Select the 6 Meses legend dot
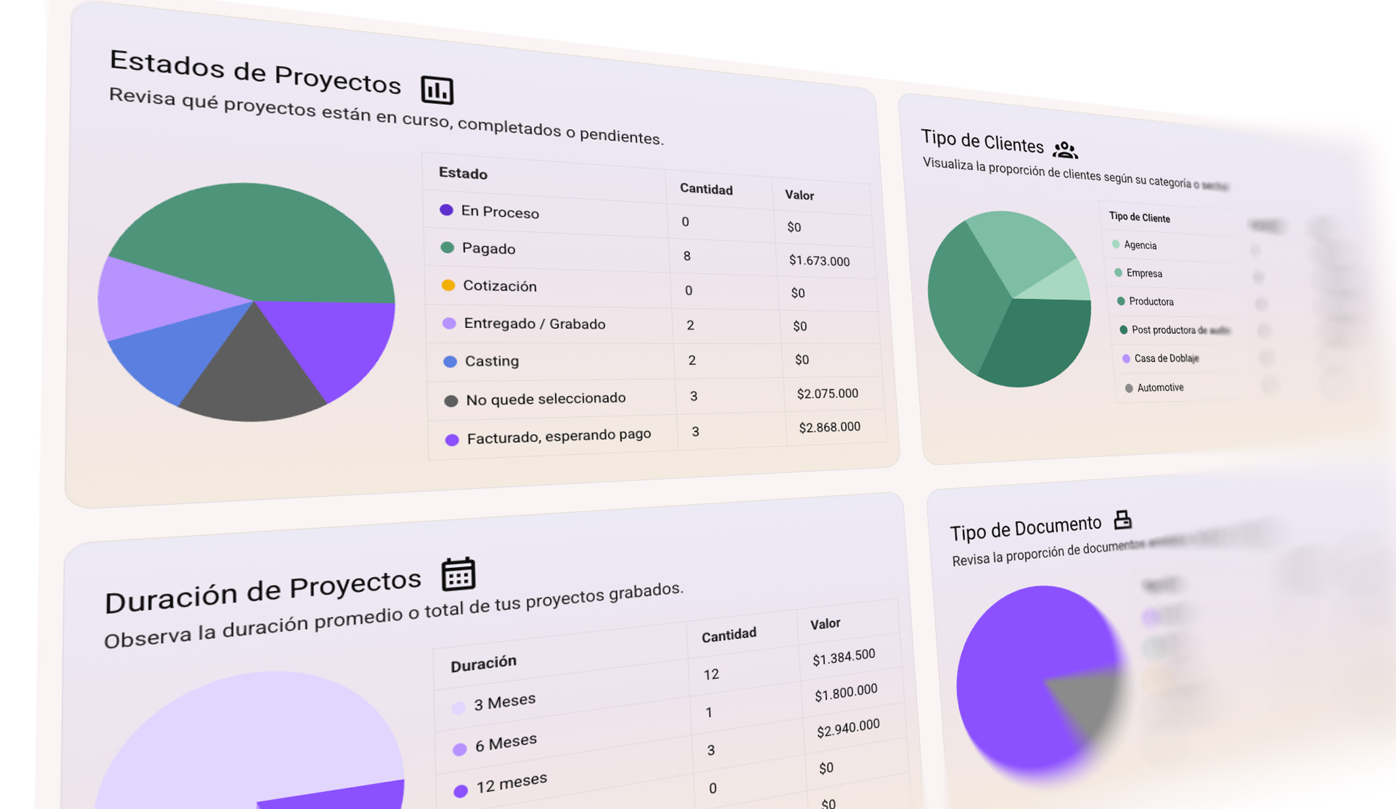This screenshot has width=1396, height=809. coord(459,749)
